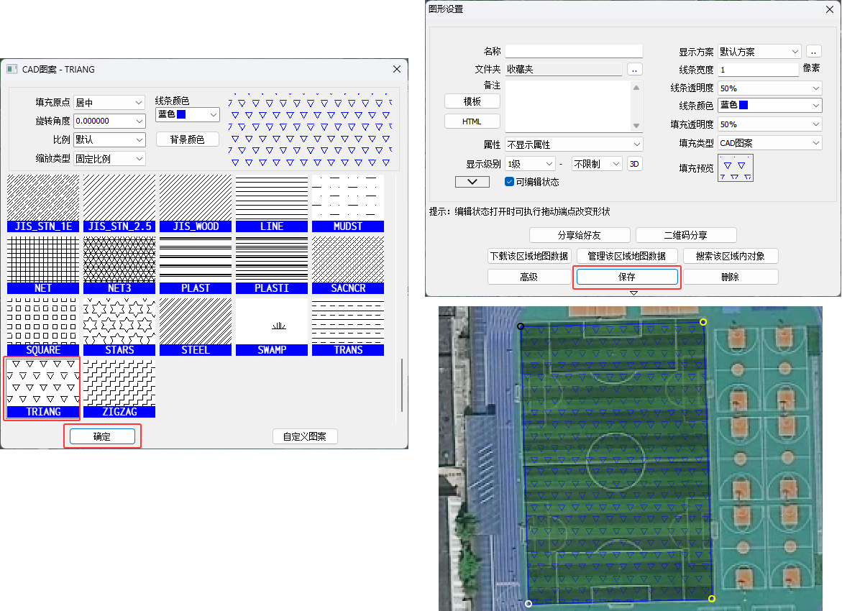Select the TRANS pattern
Screen dimensions: 842x611
click(x=348, y=326)
